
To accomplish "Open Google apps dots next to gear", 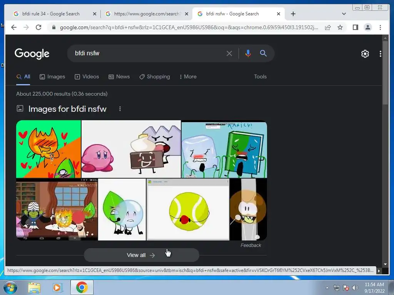I will click(x=381, y=54).
